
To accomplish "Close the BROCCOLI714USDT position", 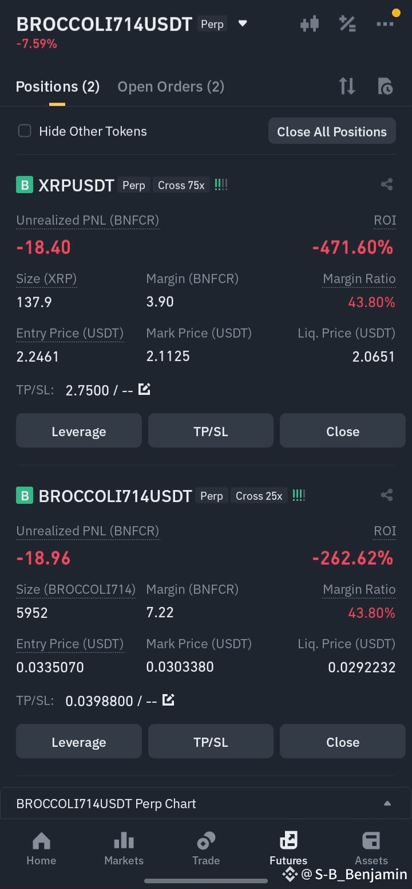I will click(x=343, y=742).
